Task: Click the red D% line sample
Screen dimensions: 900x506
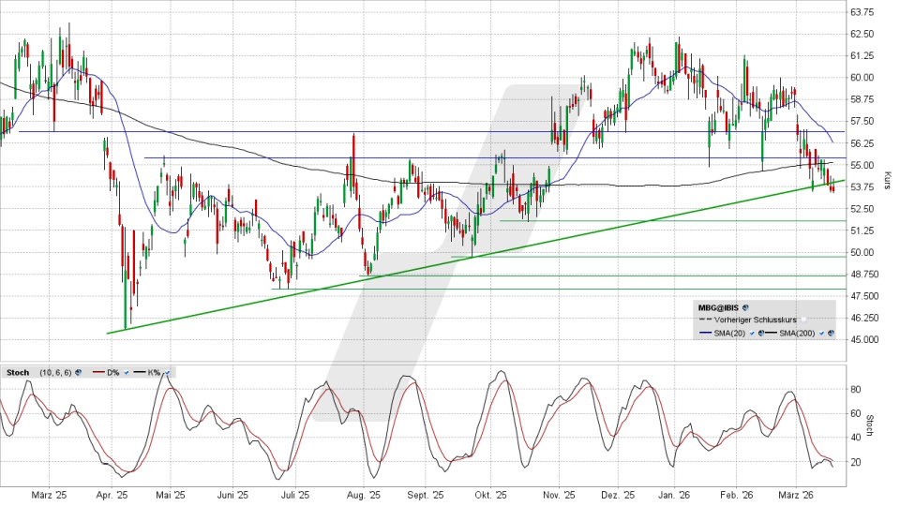Action: pyautogui.click(x=98, y=372)
